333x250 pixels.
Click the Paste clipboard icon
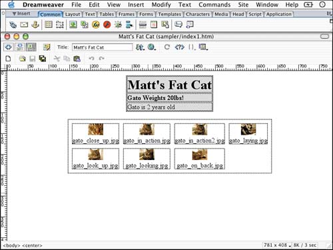(77, 59)
